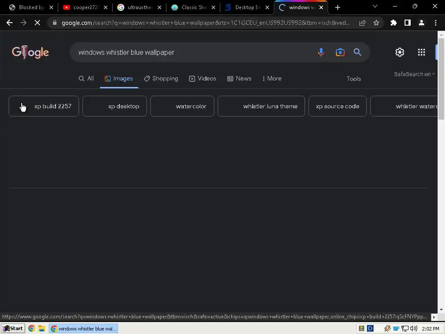Screen dimensions: 445x334
Task: Switch to the Shopping tab
Action: pos(161,78)
